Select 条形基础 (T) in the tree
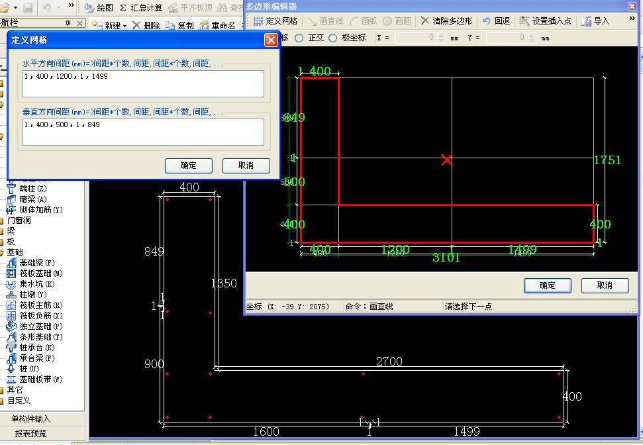The height and width of the screenshot is (445, 643). 41,338
